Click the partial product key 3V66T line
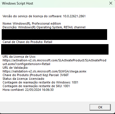The height and width of the screenshot is (114, 115). coord(36,75)
